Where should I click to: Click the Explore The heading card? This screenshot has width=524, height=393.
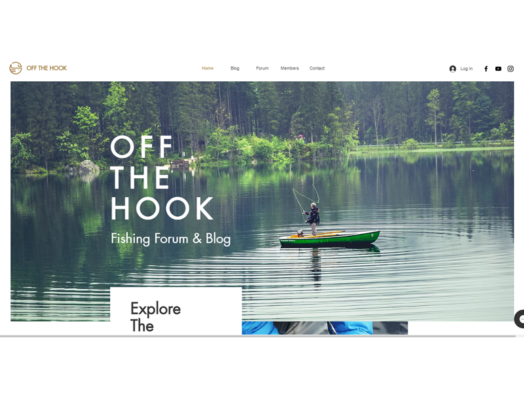176,310
